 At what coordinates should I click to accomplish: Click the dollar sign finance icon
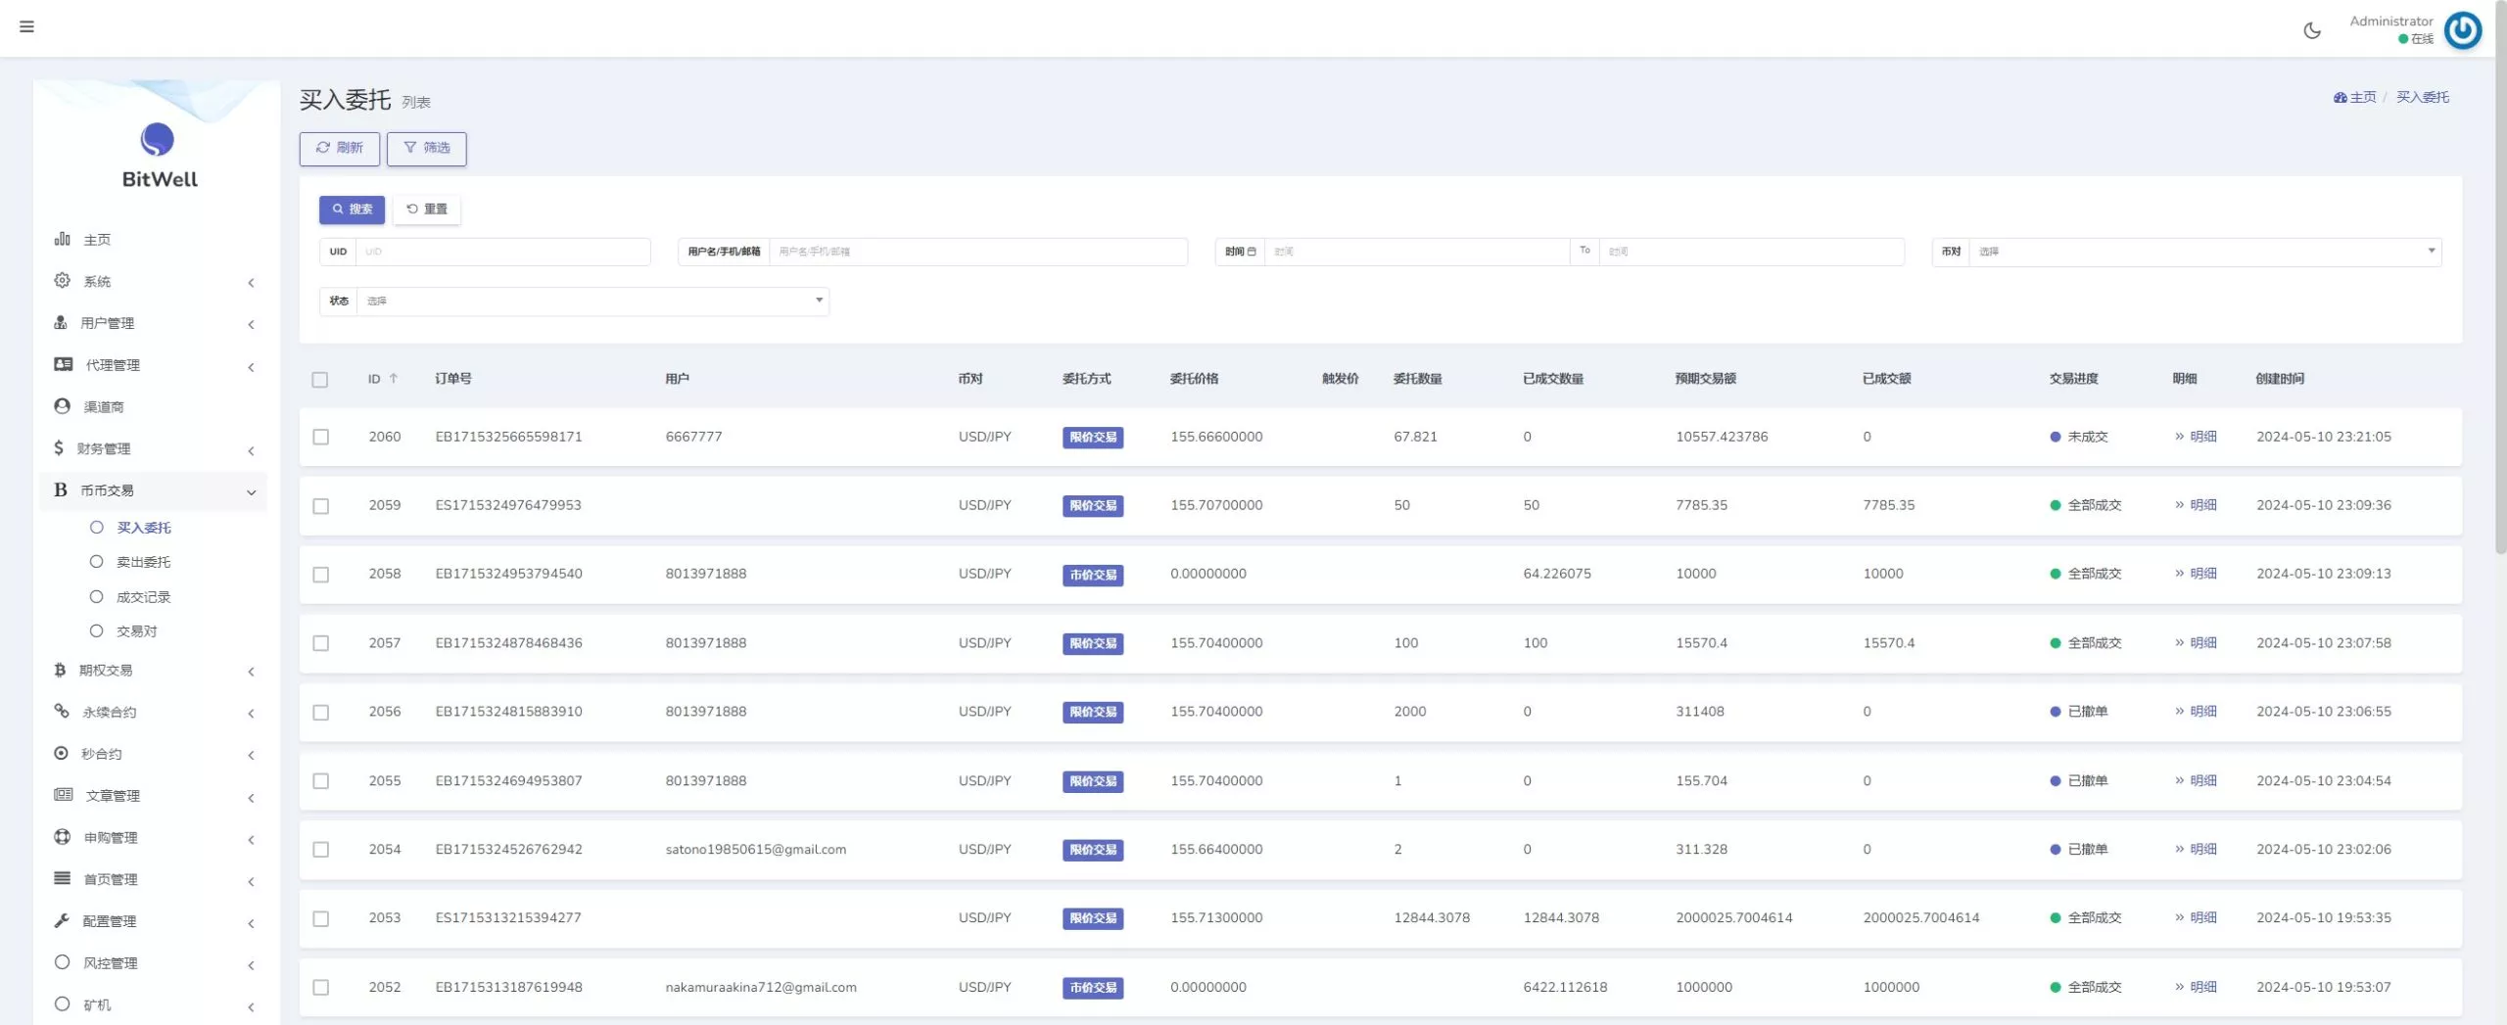[59, 448]
